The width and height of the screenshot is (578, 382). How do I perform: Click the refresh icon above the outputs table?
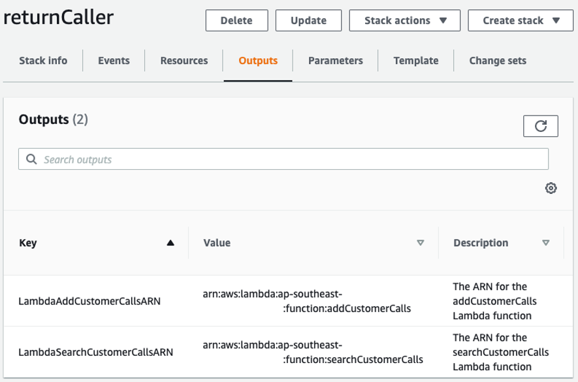541,125
